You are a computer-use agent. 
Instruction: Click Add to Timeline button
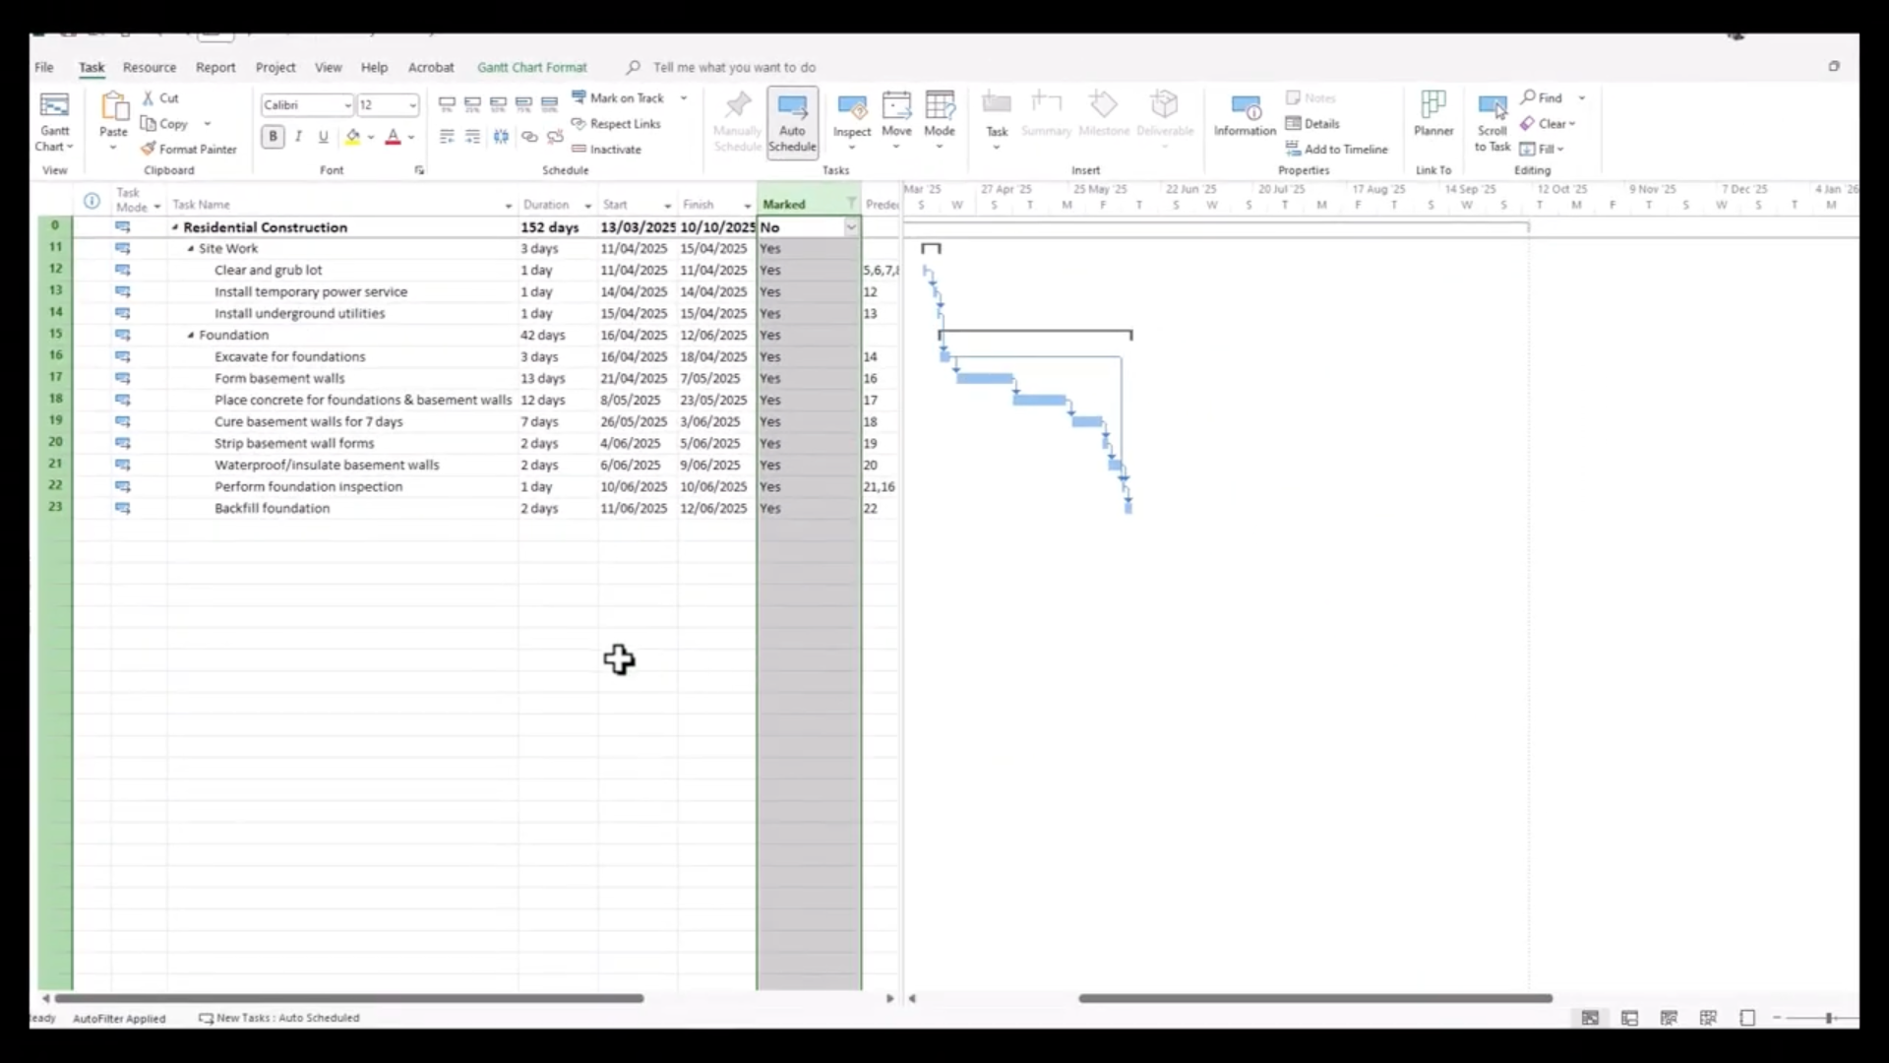(1336, 150)
